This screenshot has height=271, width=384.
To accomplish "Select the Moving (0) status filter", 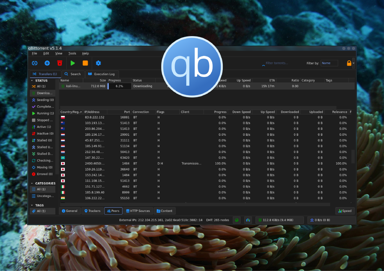I will pos(43,167).
